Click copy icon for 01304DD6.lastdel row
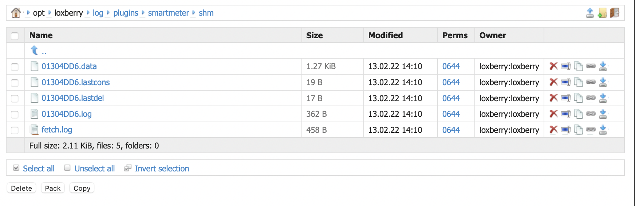The image size is (635, 206). click(x=578, y=98)
